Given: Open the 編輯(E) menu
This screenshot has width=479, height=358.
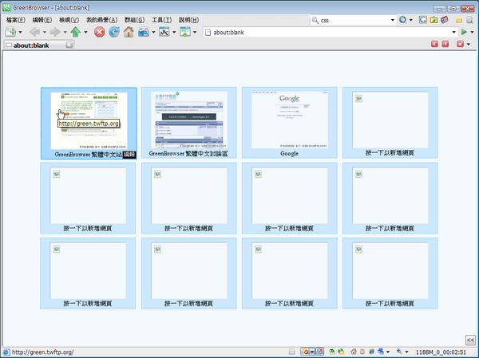Looking at the screenshot, I should tap(42, 20).
